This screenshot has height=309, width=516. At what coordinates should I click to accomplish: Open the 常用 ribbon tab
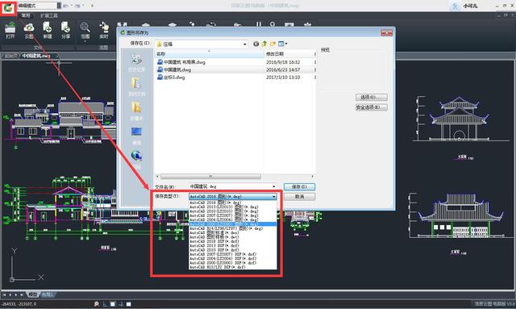click(x=25, y=15)
